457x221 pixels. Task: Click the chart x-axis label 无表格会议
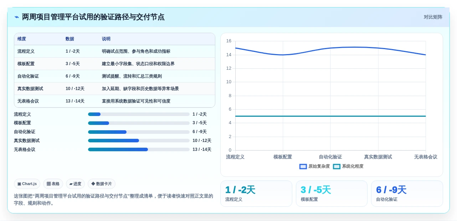click(426, 157)
